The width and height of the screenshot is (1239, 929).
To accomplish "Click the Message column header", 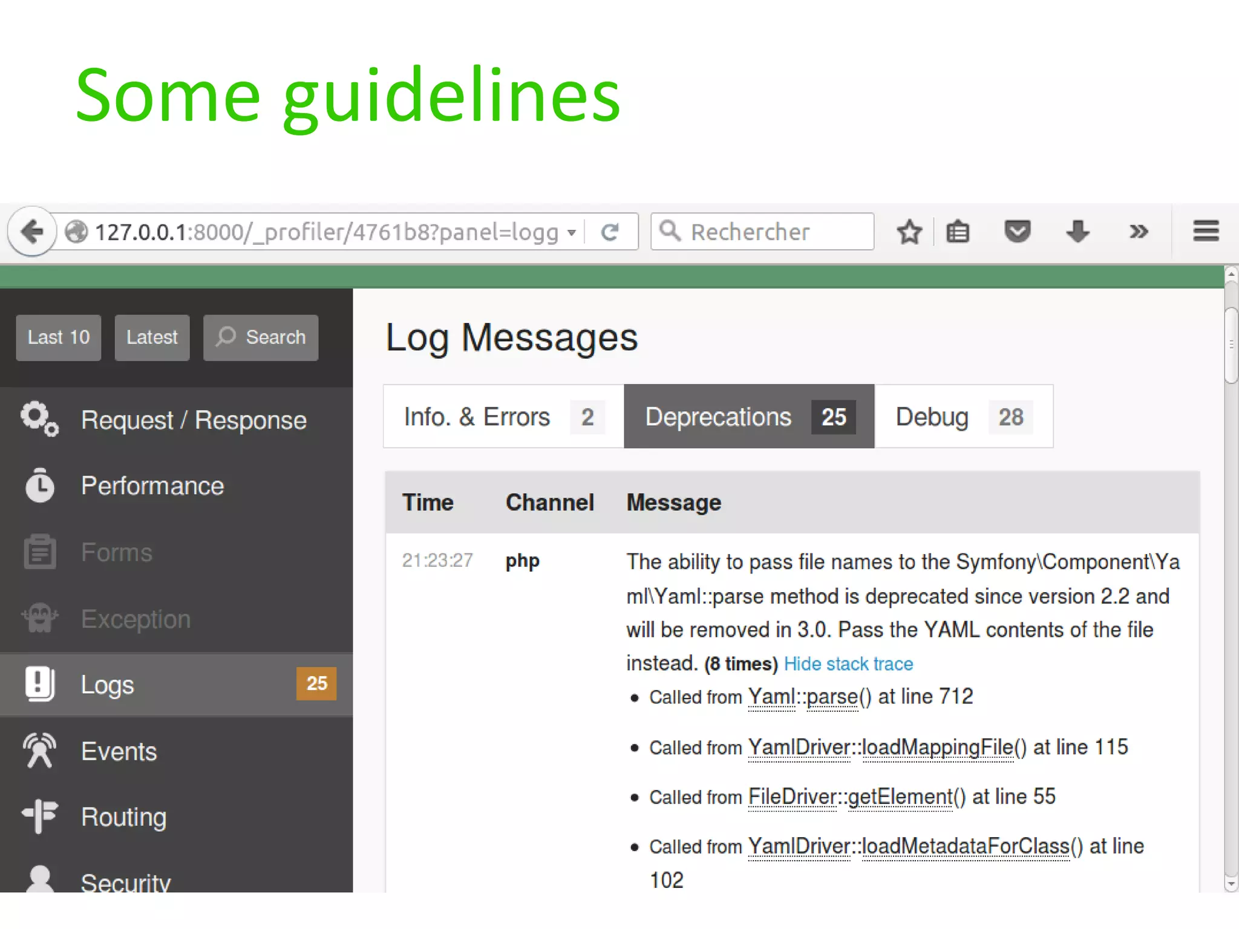I will pyautogui.click(x=674, y=503).
